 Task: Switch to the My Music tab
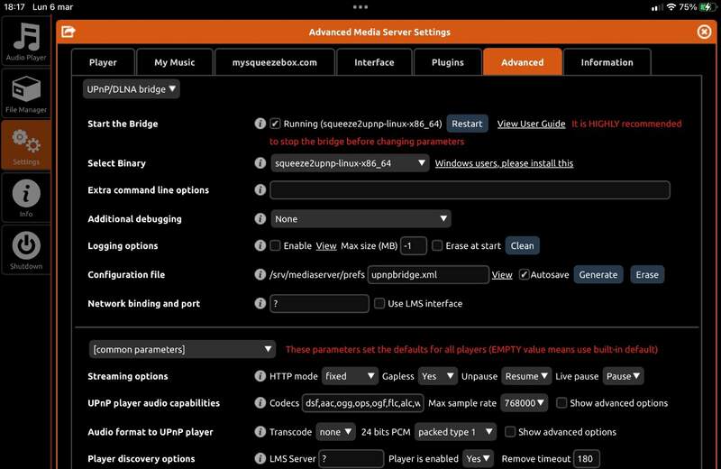tap(174, 62)
